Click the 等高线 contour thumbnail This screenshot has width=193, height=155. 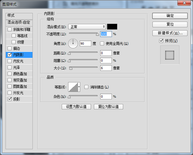(x=73, y=87)
